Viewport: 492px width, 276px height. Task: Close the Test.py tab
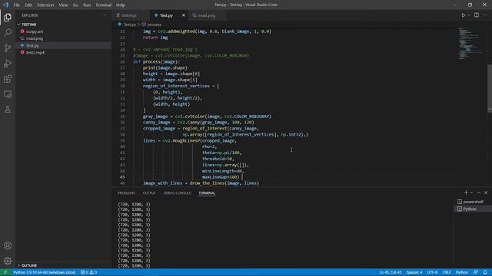point(184,15)
